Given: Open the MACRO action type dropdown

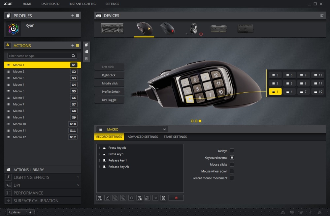Looking at the screenshot, I should coord(132,129).
